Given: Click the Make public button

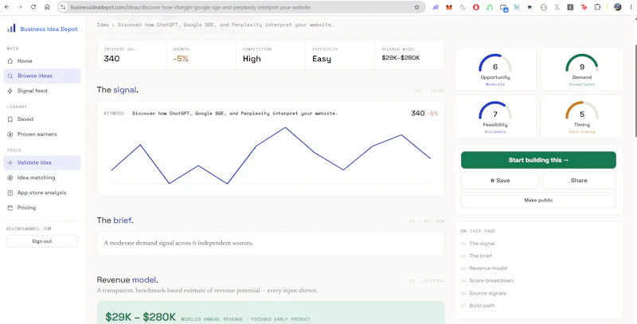Looking at the screenshot, I should 538,200.
